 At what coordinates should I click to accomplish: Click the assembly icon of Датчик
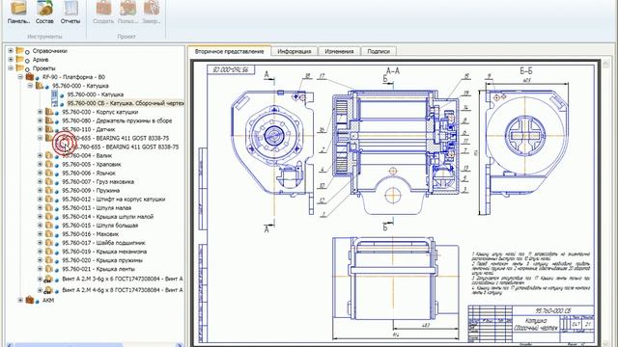[49, 129]
